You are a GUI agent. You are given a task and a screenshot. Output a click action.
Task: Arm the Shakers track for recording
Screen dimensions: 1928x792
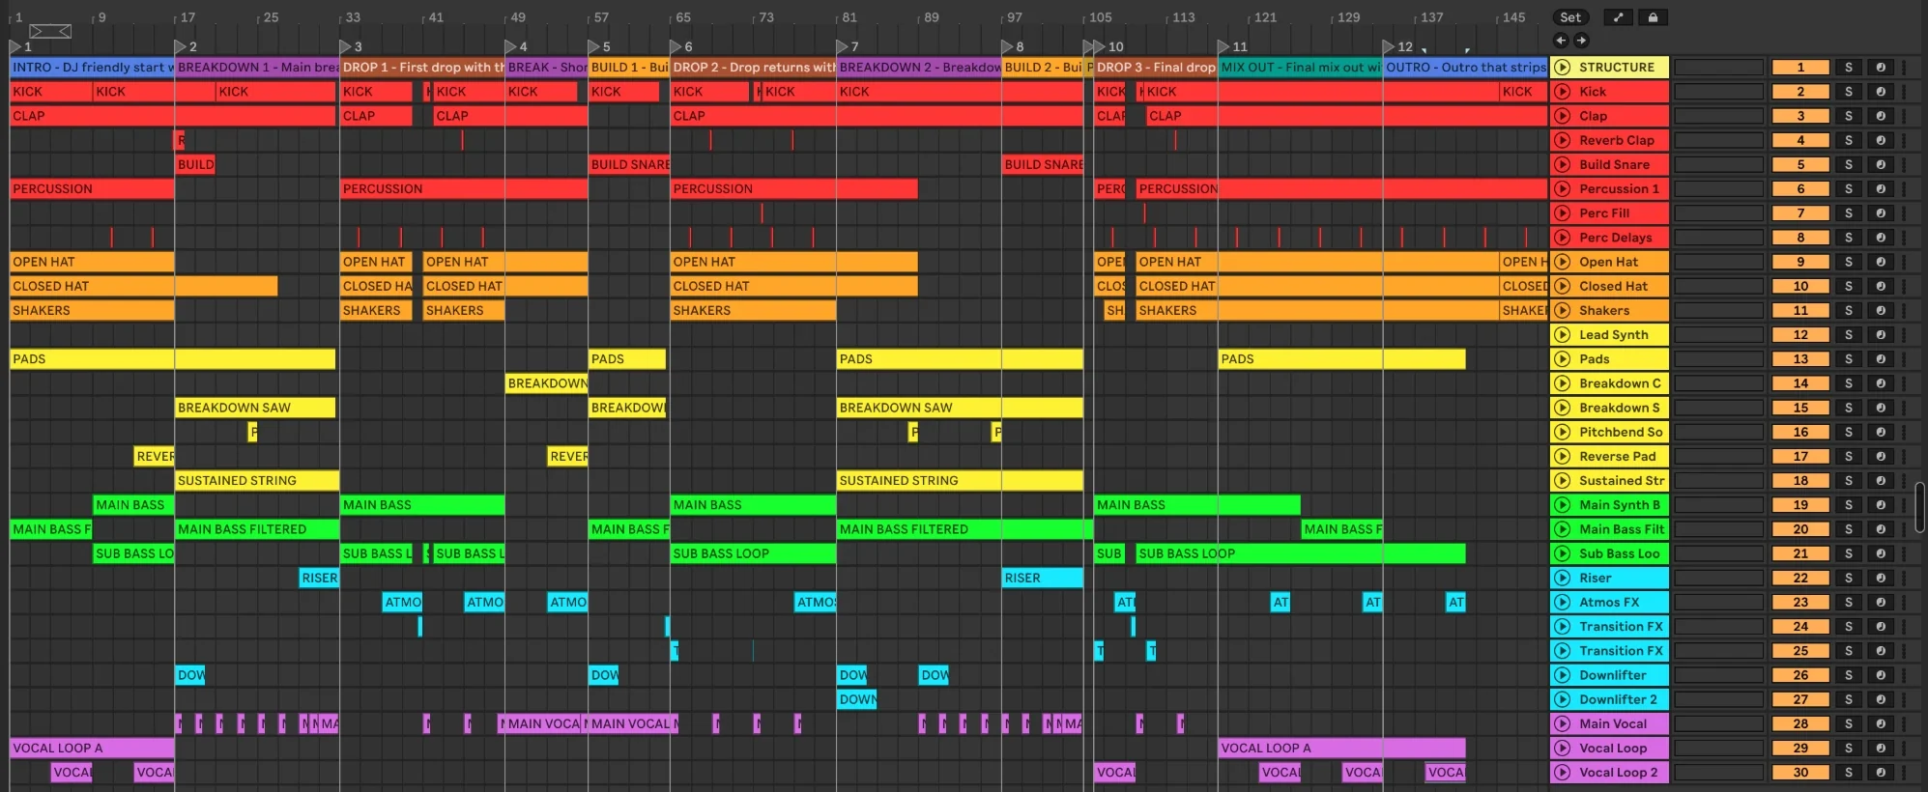[x=1881, y=311]
